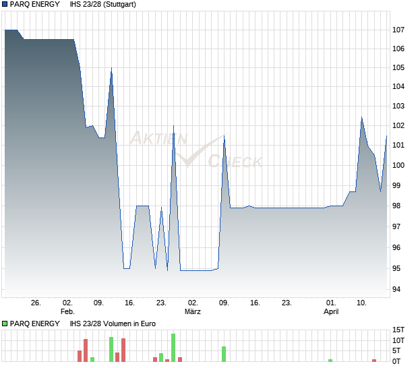Click the '16.' date label in March
The width and height of the screenshot is (418, 368).
[255, 303]
